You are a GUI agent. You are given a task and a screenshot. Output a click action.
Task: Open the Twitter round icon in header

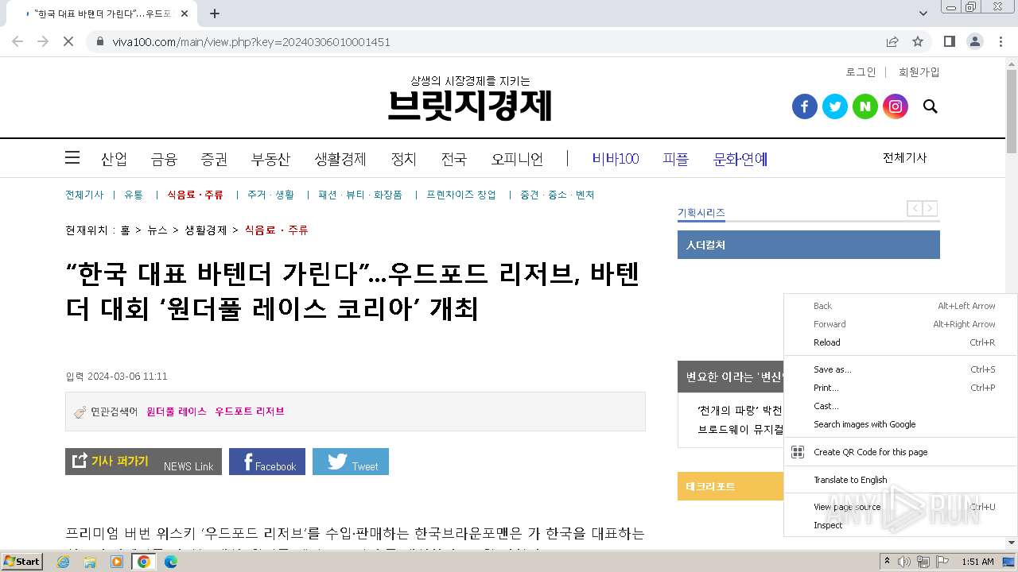834,106
